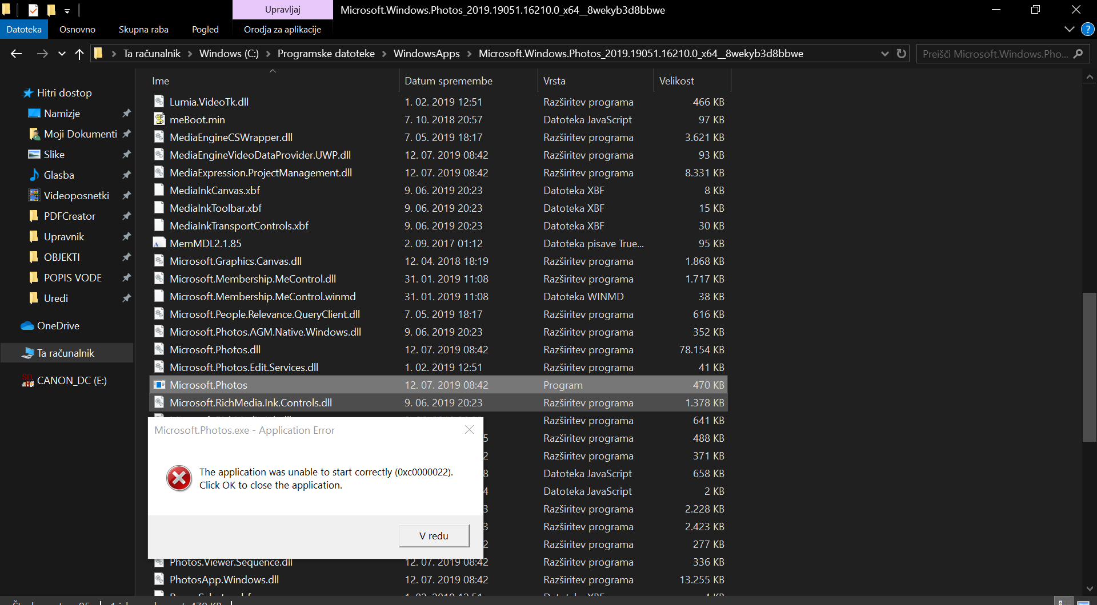Select the Upravljaj contextual tab
Viewport: 1097px width, 605px height.
(x=282, y=10)
